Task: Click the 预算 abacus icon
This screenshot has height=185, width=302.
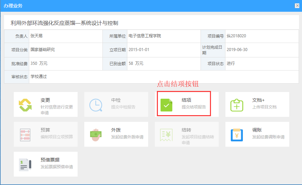Action: tap(25, 134)
